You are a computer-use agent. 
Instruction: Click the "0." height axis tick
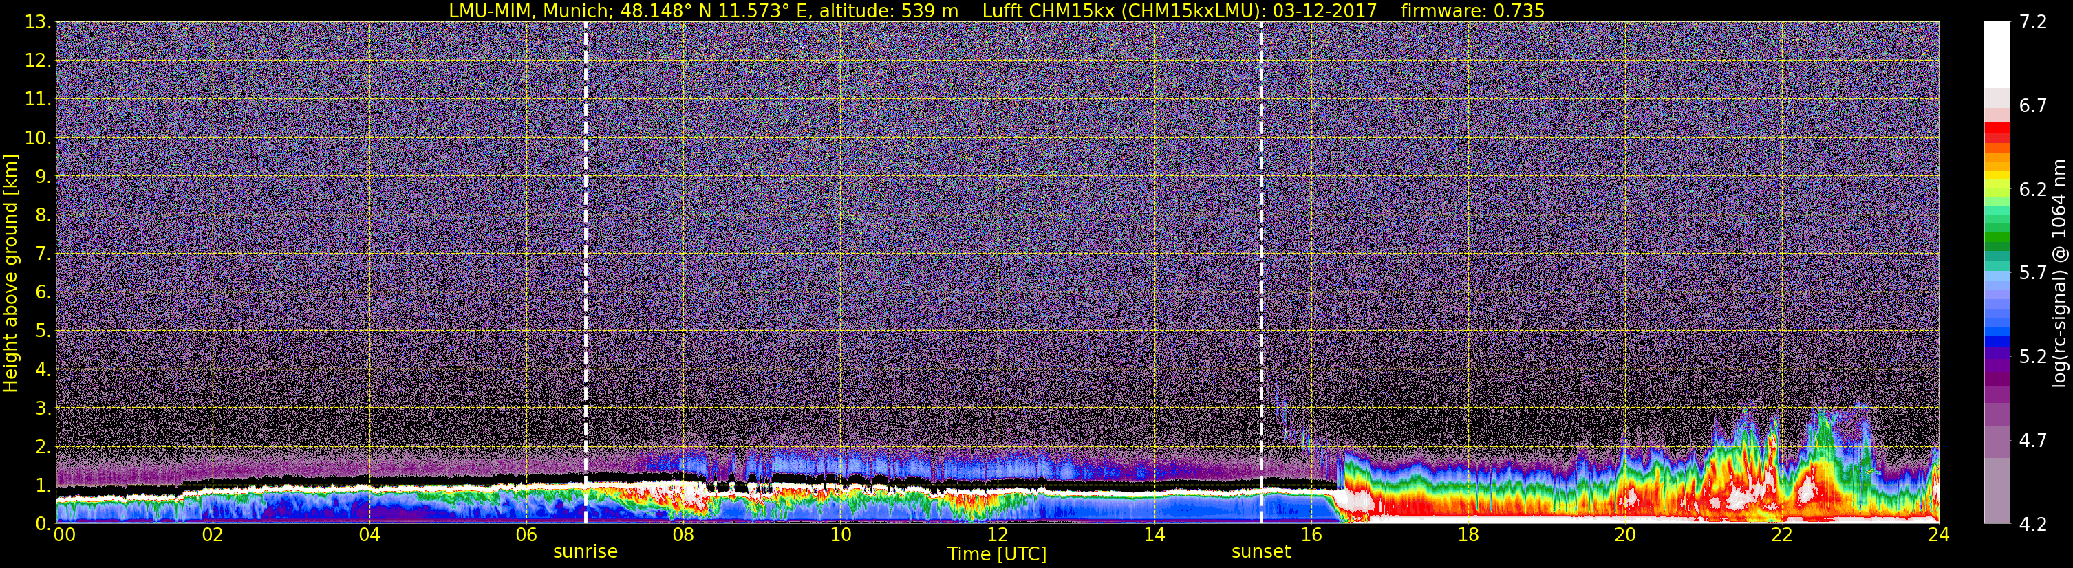coord(42,524)
